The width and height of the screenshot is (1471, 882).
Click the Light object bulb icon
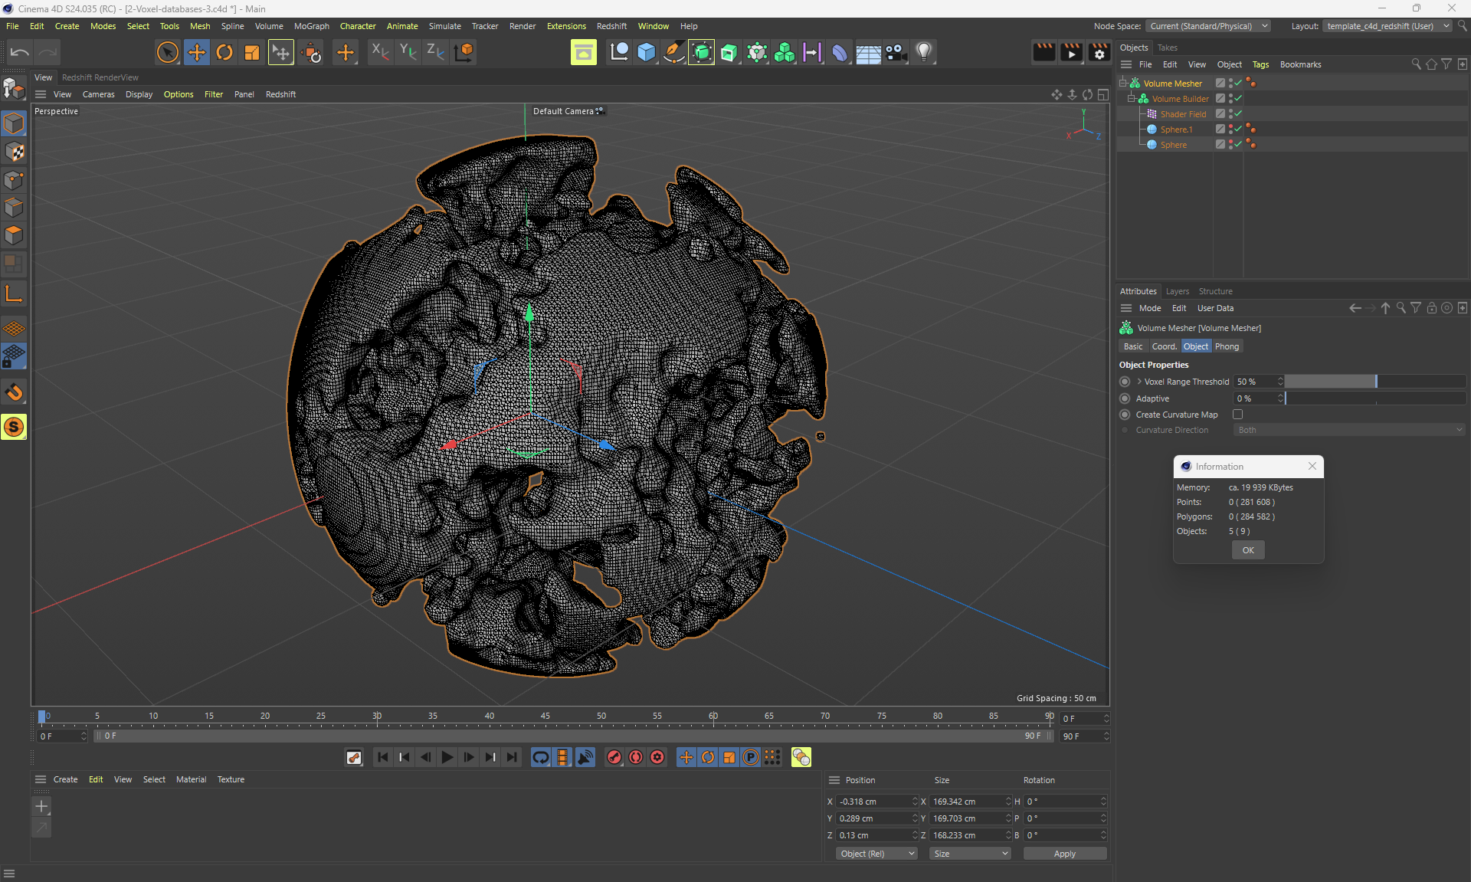[924, 52]
